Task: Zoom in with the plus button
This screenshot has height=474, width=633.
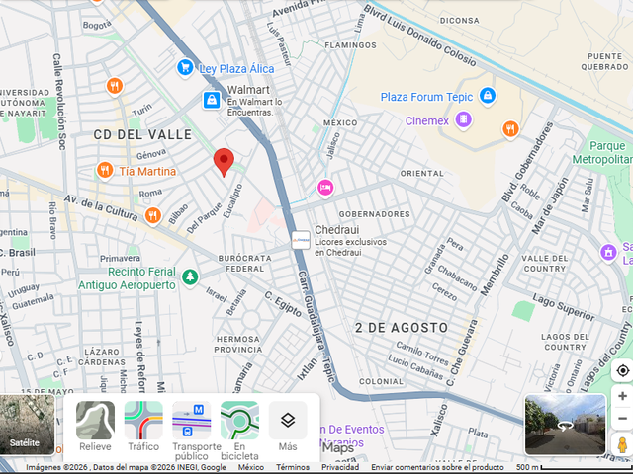Action: tap(622, 396)
